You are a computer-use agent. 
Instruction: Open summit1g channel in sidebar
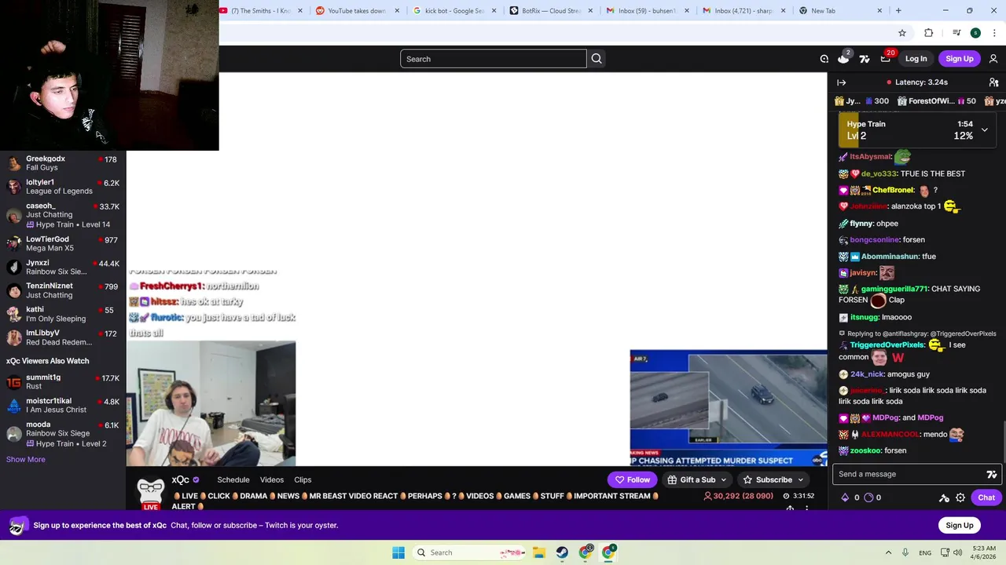point(63,382)
